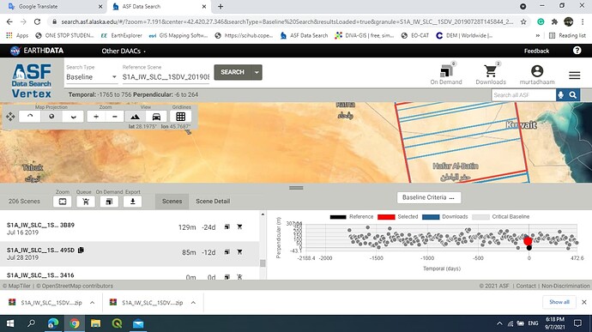The width and height of the screenshot is (592, 332).
Task: Zoom out on the map
Action: (x=115, y=117)
